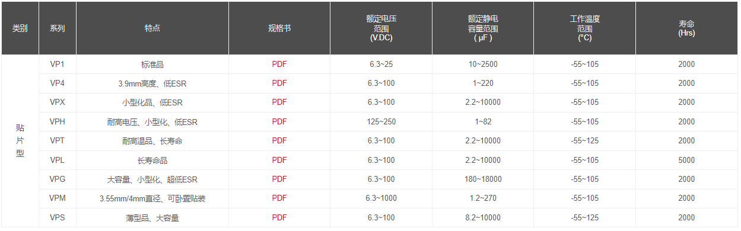Open the PDF spec for VPM series
The width and height of the screenshot is (741, 231).
[279, 198]
